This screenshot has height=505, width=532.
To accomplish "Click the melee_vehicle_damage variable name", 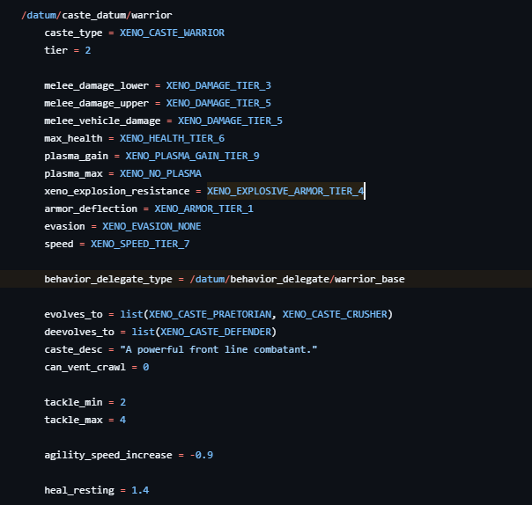I will point(102,121).
